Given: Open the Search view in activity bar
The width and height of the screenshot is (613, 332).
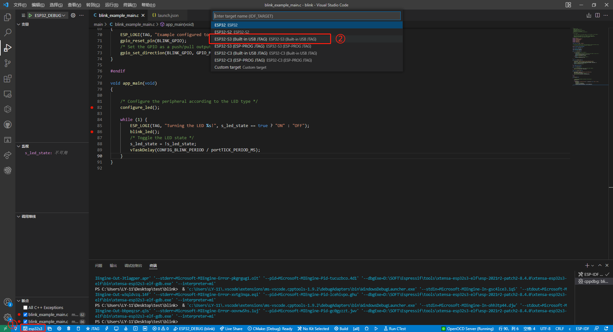Looking at the screenshot, I should click(8, 32).
